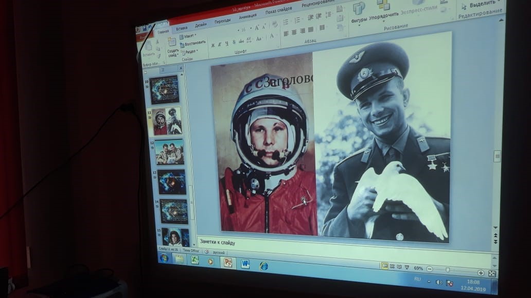Open the Анимация ribbon tab

[247, 16]
